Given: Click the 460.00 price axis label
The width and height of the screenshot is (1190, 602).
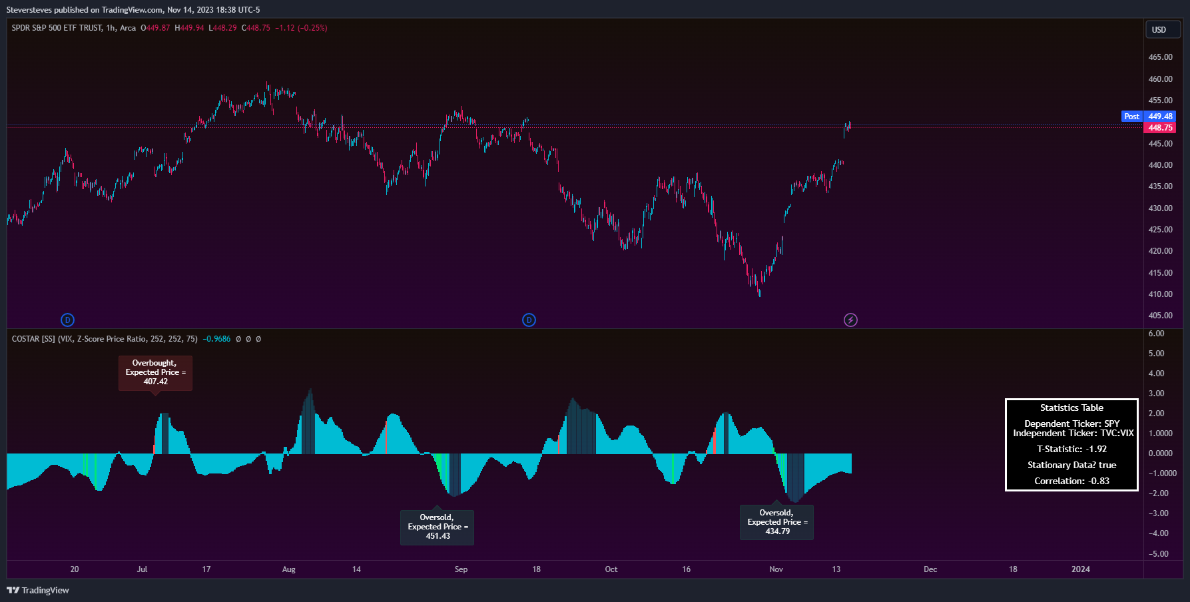Looking at the screenshot, I should (1160, 79).
